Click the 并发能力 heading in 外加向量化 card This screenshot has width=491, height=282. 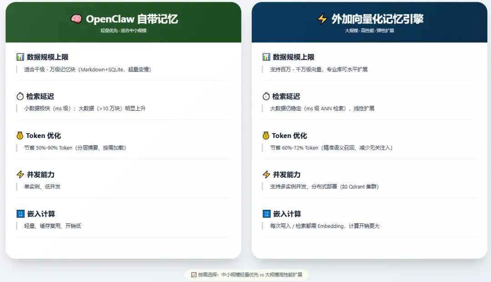click(286, 174)
